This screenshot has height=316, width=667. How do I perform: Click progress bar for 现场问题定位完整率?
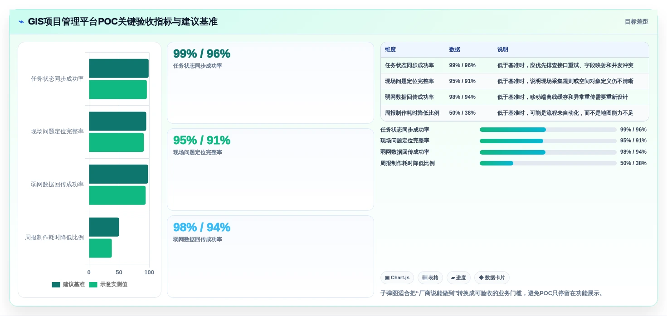(x=548, y=141)
